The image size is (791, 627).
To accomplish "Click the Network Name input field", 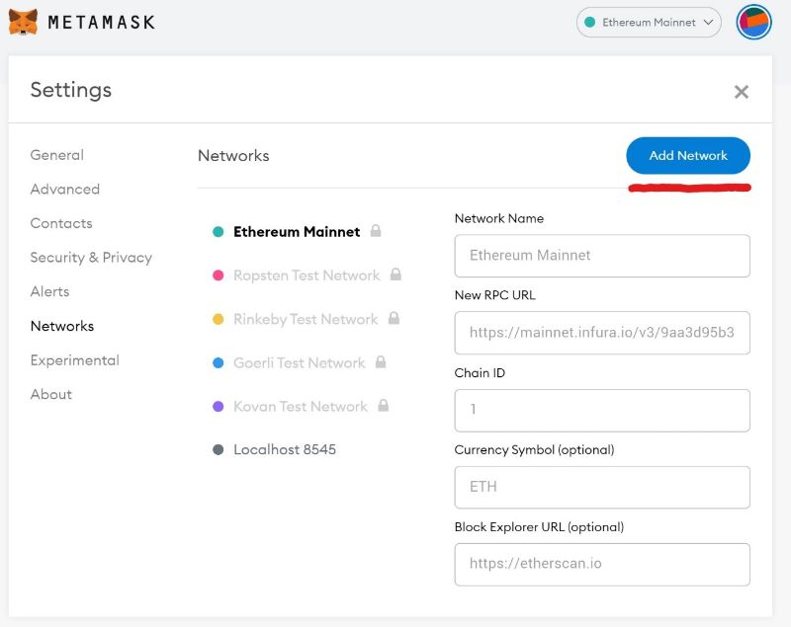I will coord(601,255).
